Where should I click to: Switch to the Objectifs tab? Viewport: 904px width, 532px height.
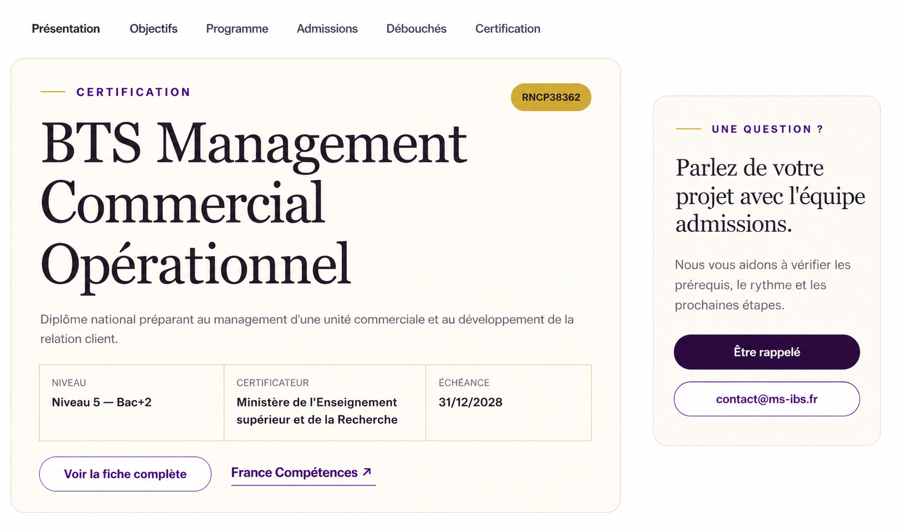[153, 29]
